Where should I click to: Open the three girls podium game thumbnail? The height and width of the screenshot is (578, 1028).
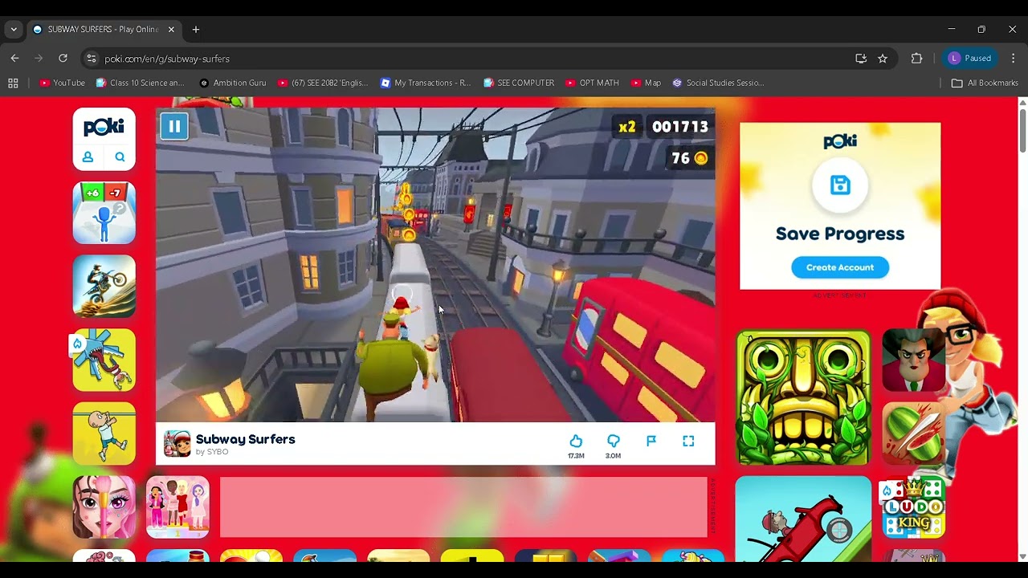(x=177, y=507)
